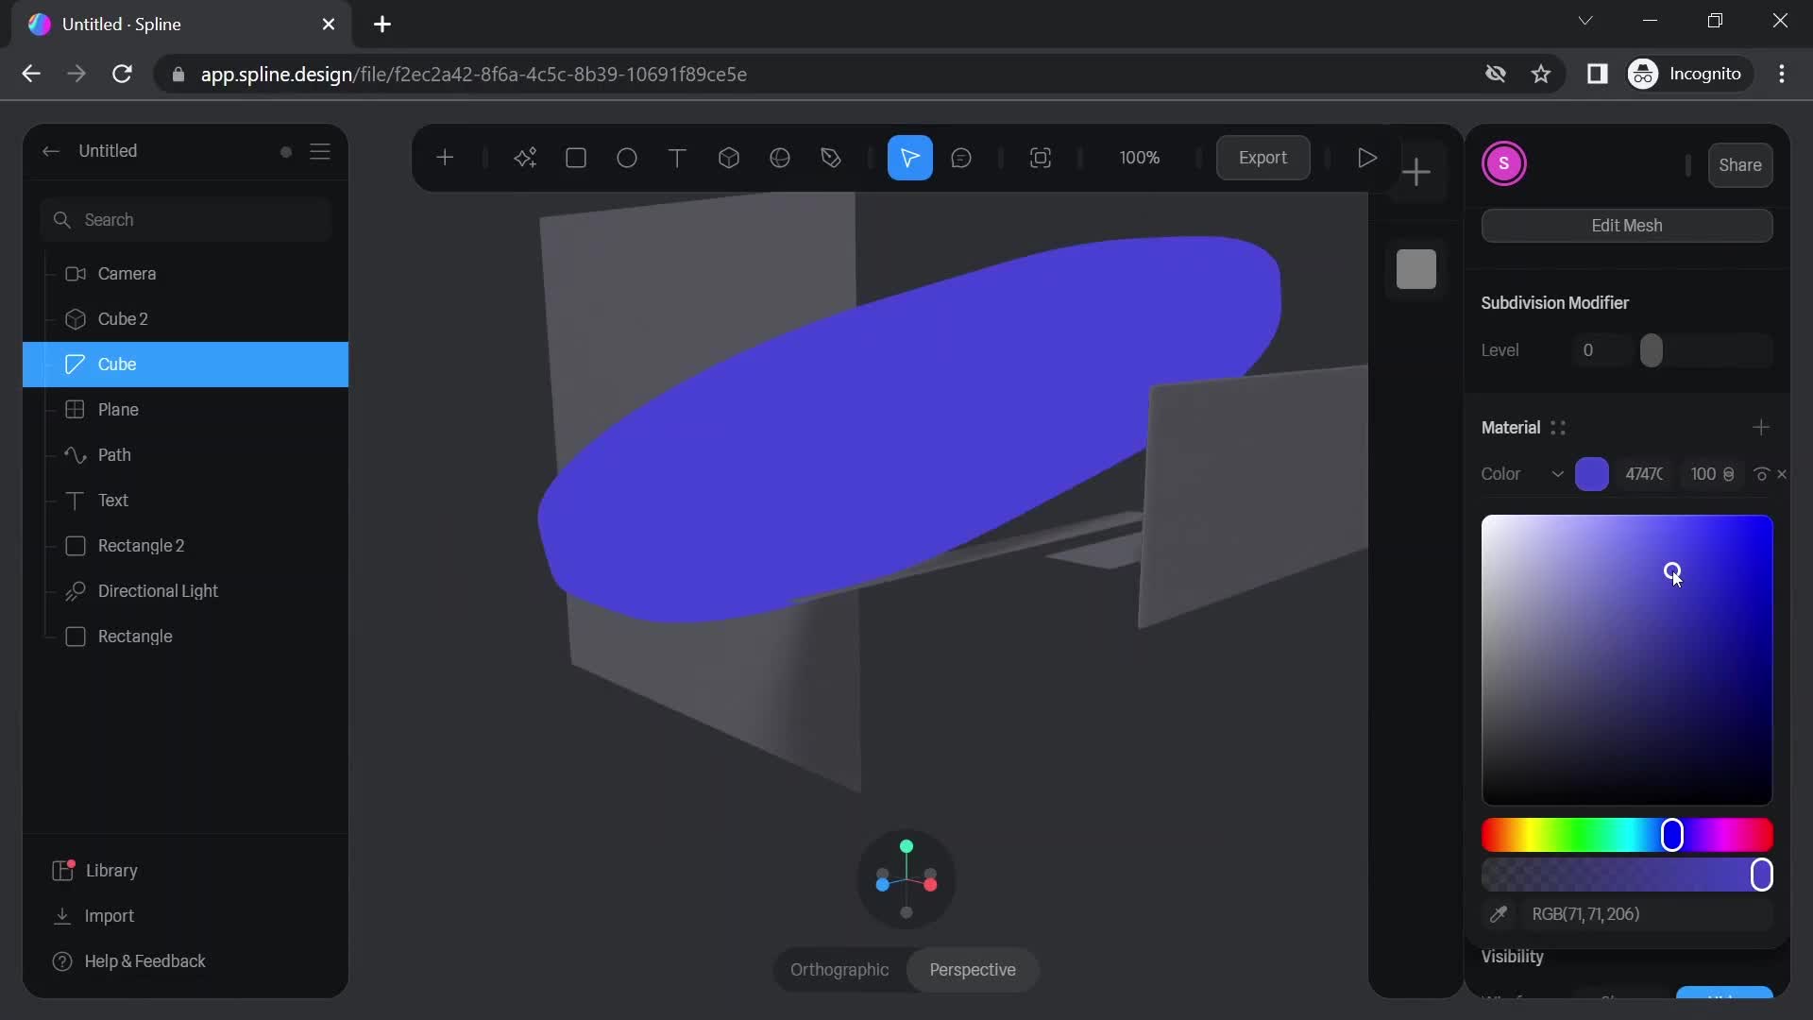Select the Ellipse shape tool
This screenshot has height=1020, width=1813.
coord(628,158)
